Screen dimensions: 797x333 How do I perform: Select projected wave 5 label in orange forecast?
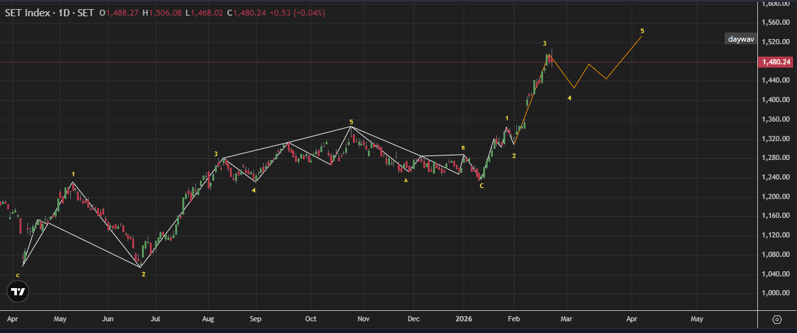coord(642,31)
